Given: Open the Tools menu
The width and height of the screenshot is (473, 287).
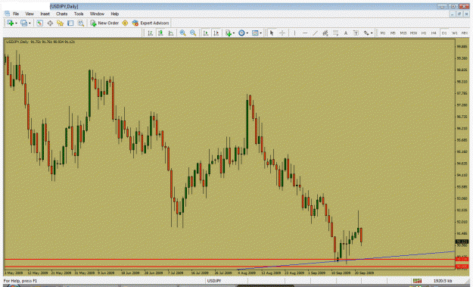Looking at the screenshot, I should (79, 14).
